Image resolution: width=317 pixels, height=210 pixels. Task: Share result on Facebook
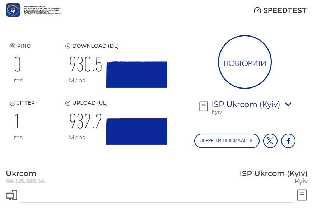tap(288, 141)
